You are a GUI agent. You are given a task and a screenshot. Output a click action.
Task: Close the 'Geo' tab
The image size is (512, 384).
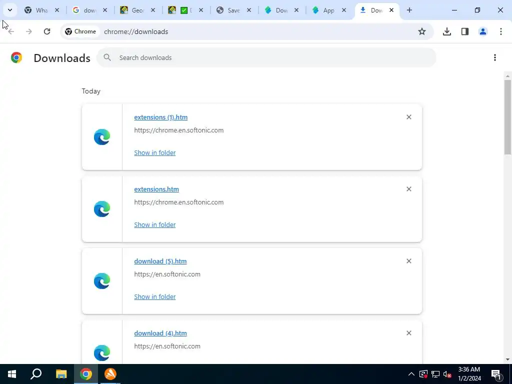click(153, 10)
